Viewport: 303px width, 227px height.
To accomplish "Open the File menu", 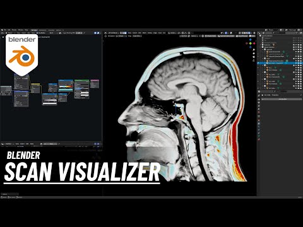I will [5, 30].
